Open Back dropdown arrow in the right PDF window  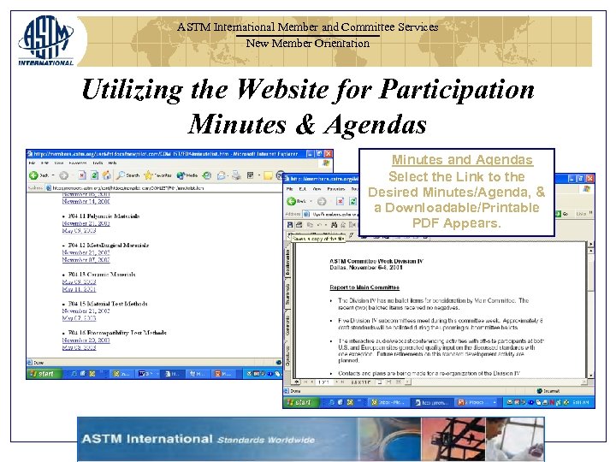[x=311, y=201]
